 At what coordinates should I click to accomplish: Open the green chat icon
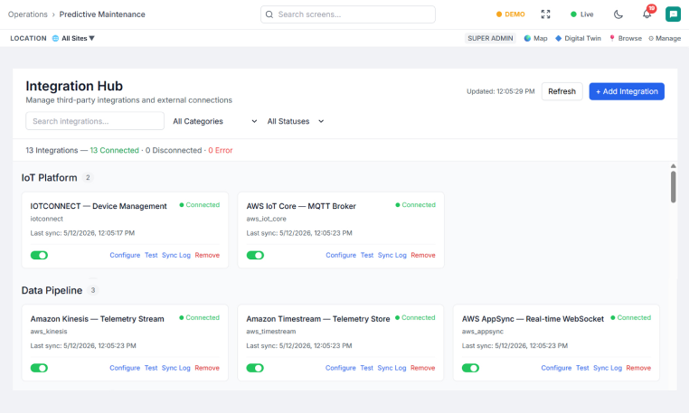coord(673,14)
